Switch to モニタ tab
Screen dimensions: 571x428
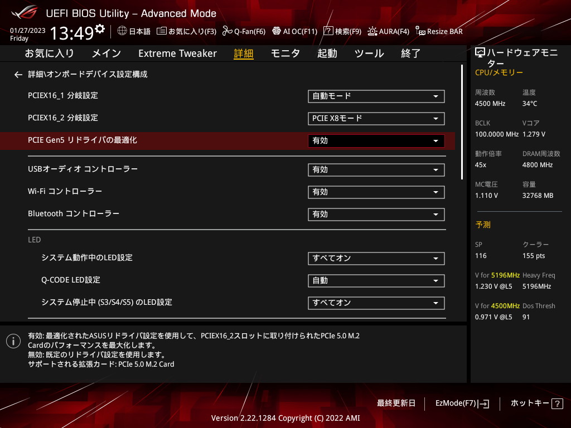click(285, 53)
